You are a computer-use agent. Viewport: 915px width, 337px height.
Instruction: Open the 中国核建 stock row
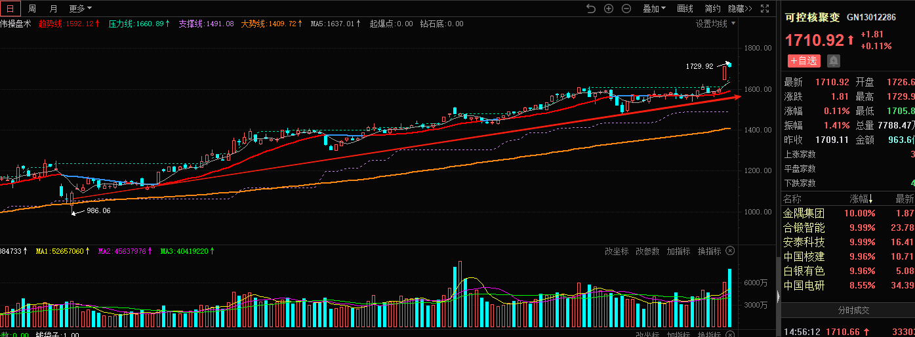847,256
